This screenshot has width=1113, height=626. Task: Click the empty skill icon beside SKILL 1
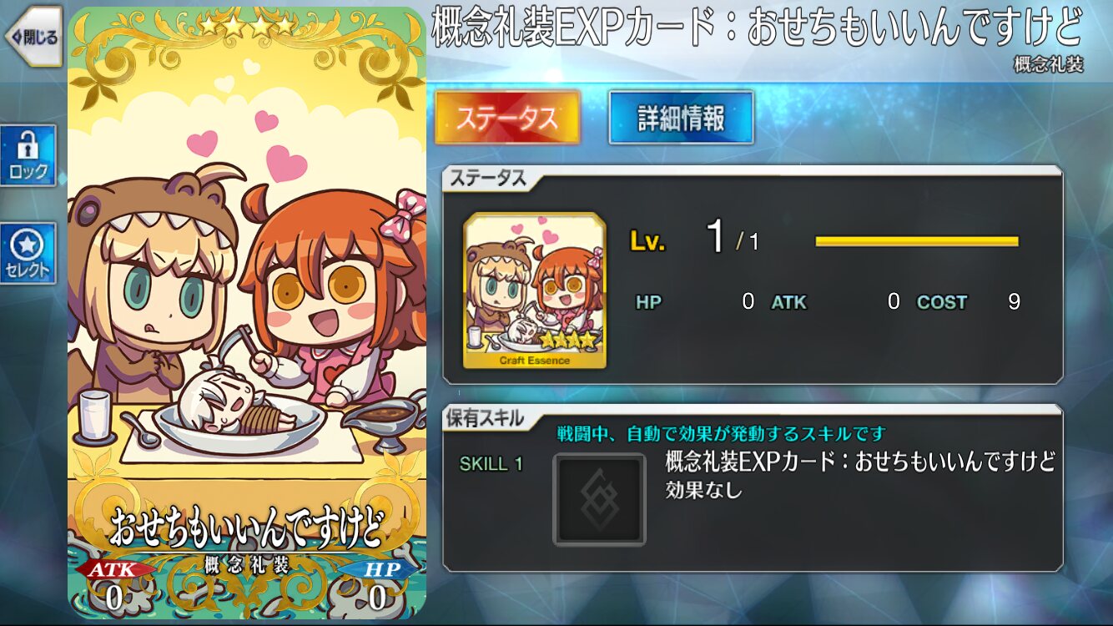pyautogui.click(x=600, y=499)
